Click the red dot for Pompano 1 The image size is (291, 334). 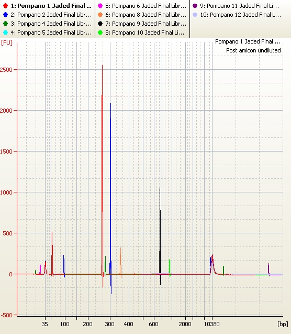click(x=6, y=6)
